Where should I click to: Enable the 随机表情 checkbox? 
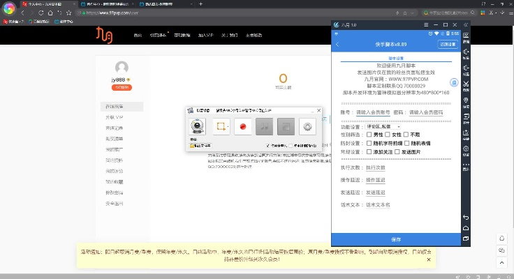click(407, 143)
